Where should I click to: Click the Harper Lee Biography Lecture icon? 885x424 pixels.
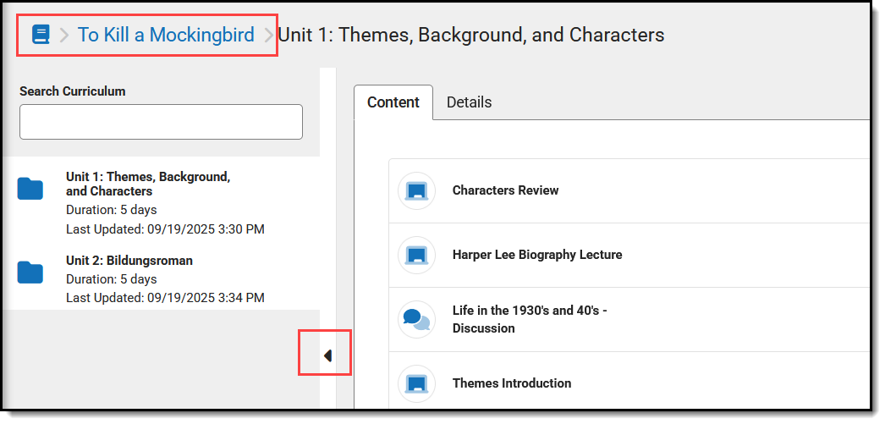[x=416, y=256]
